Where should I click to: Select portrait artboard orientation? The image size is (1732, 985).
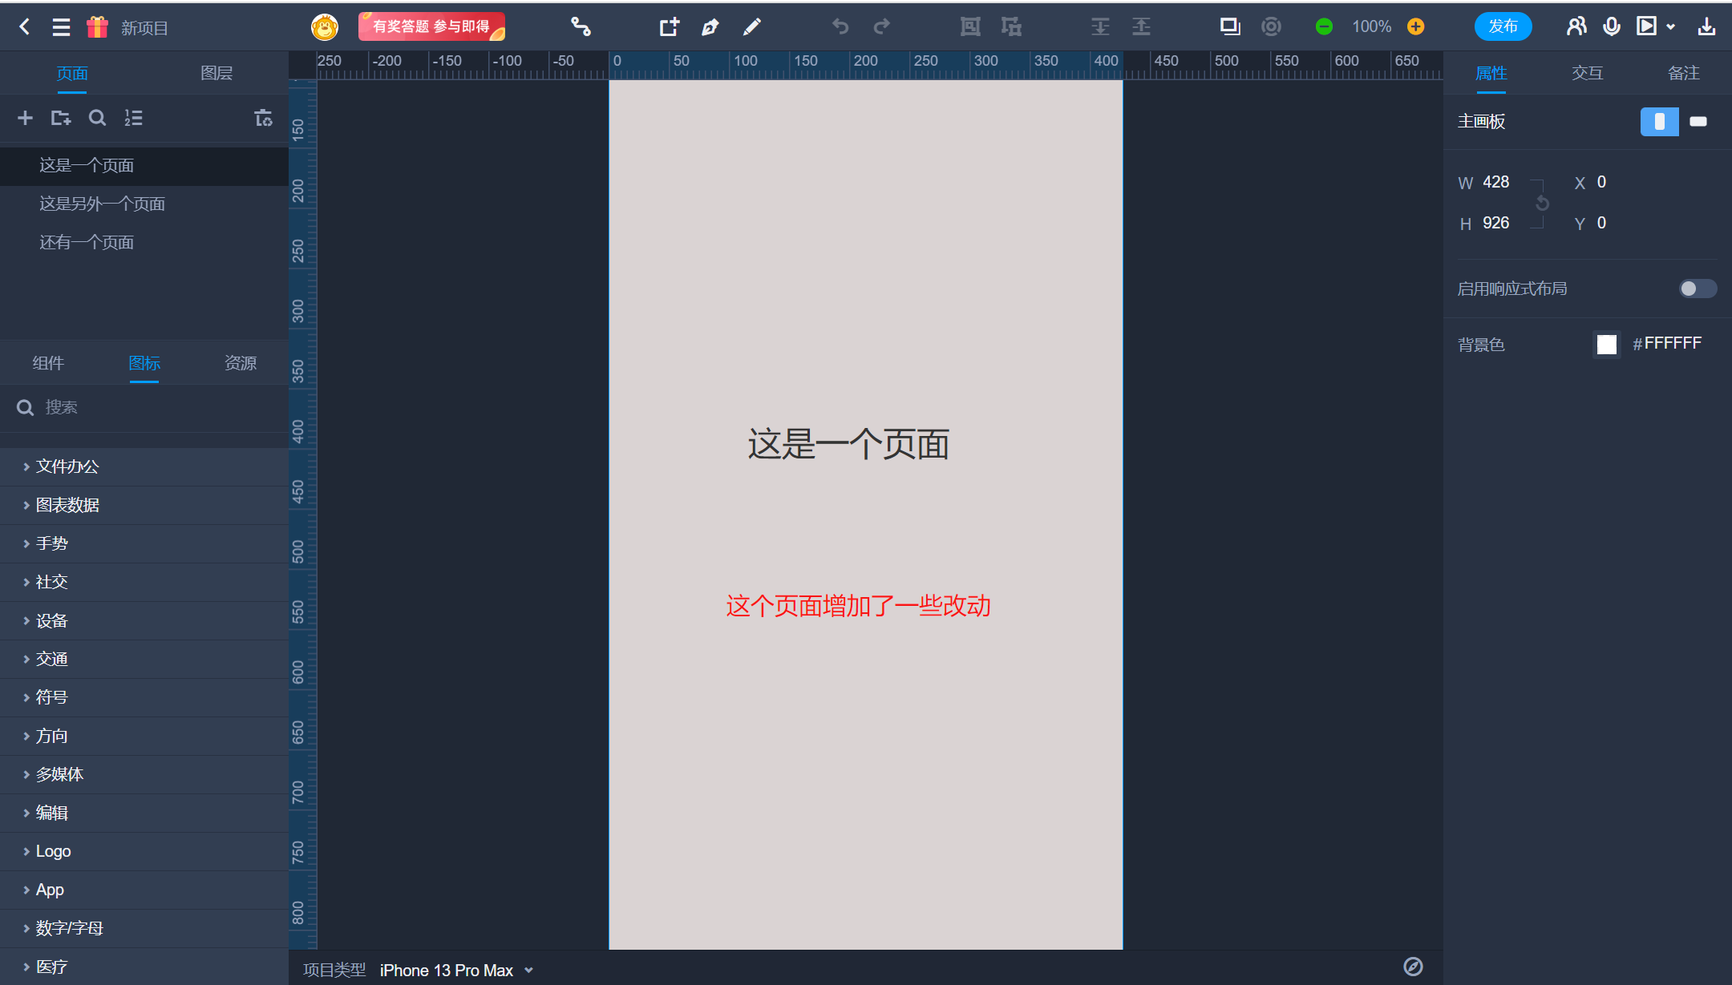pyautogui.click(x=1659, y=122)
